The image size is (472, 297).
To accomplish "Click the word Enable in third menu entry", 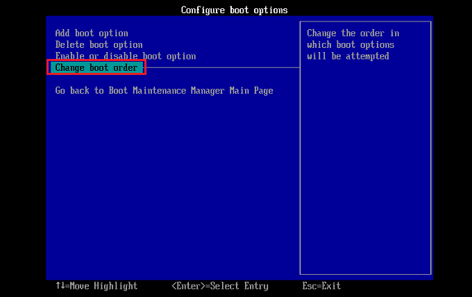I will click(x=70, y=56).
